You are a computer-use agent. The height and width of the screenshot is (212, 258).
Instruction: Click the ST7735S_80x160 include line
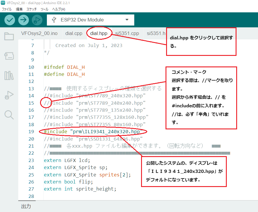point(95,124)
